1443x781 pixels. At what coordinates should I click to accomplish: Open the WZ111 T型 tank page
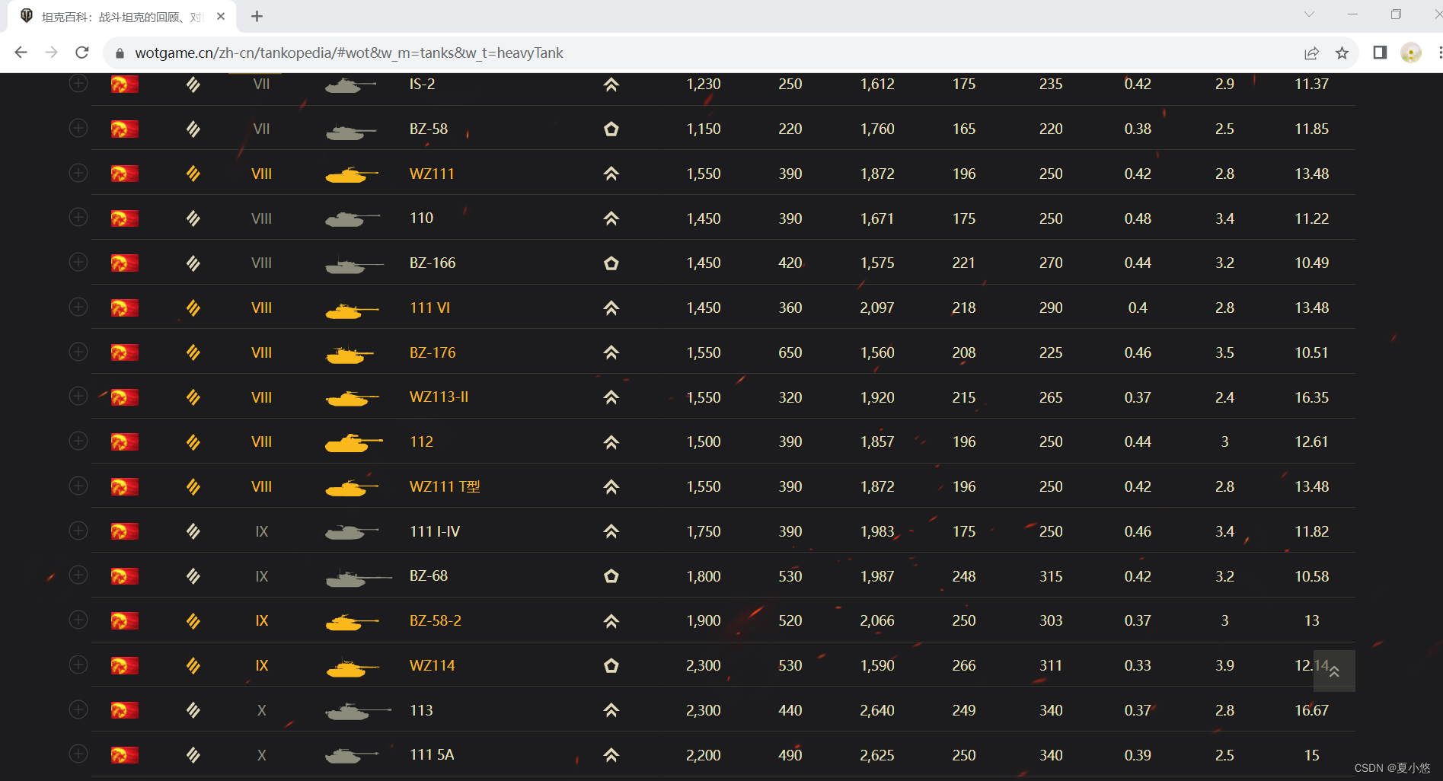pos(445,486)
